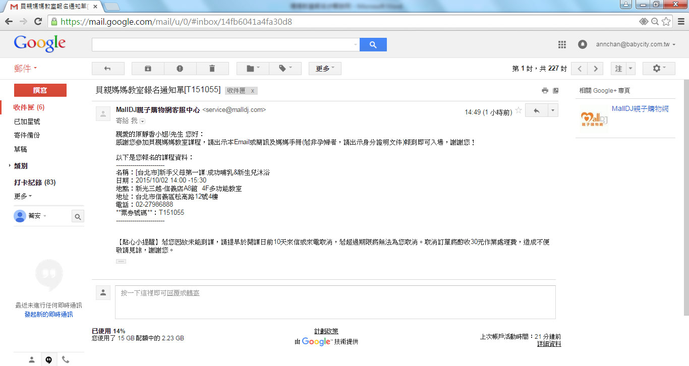The width and height of the screenshot is (689, 366).
Task: Expand the 類別 section in sidebar
Action: 20,165
